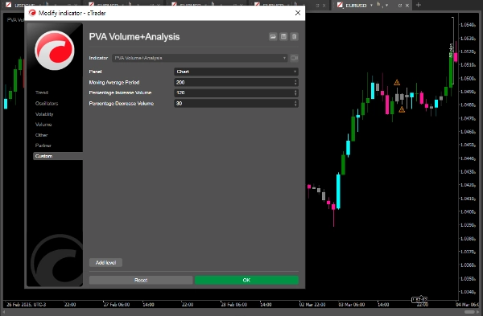Click the 03 Mar 06:00 time axis label

352,305
